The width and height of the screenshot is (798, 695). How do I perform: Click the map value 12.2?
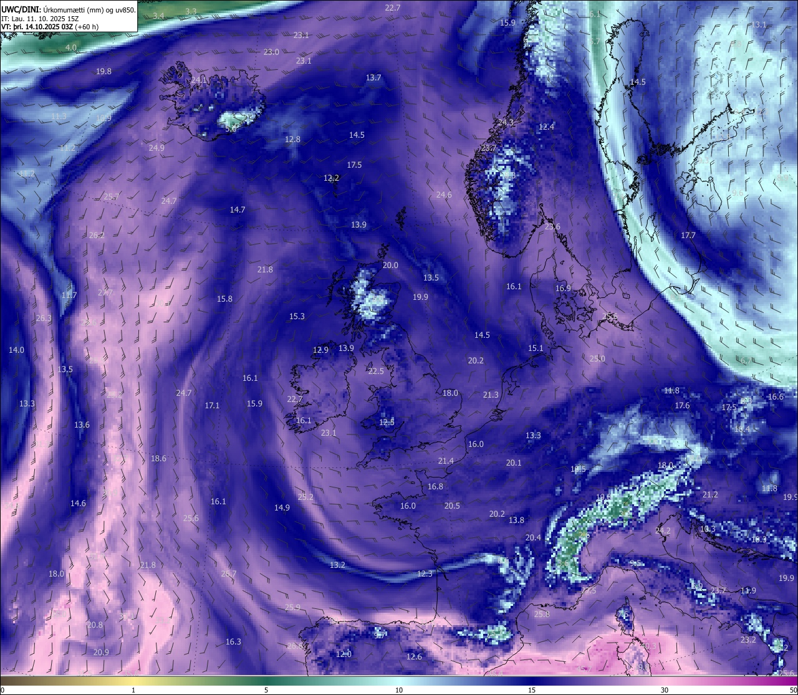[x=331, y=178]
